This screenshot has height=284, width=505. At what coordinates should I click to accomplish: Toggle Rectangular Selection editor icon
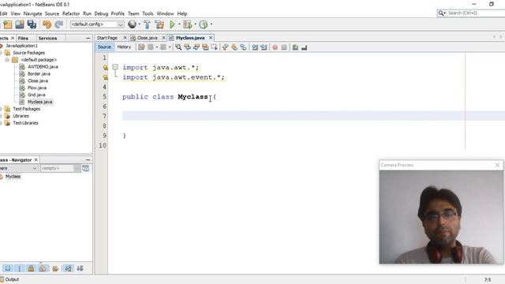[215, 47]
